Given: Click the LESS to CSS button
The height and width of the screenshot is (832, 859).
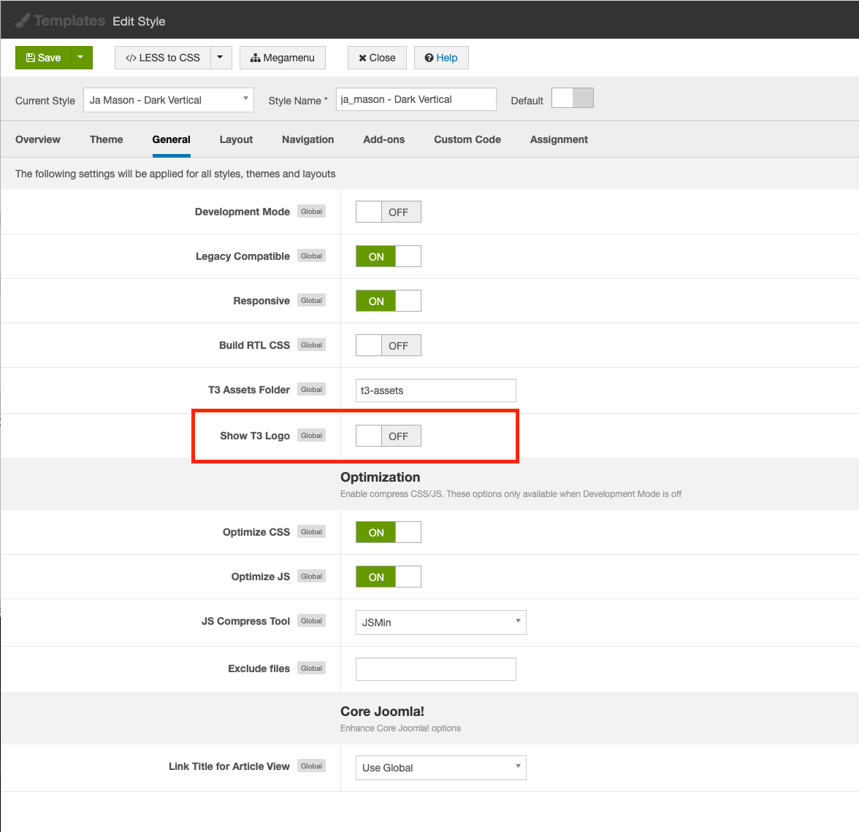Looking at the screenshot, I should pyautogui.click(x=163, y=58).
